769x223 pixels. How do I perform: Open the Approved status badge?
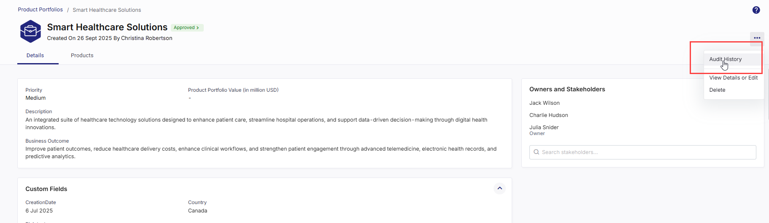click(x=186, y=28)
